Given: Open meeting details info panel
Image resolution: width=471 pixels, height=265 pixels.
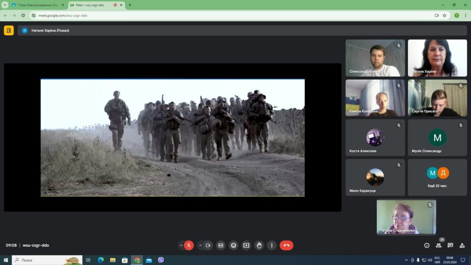Looking at the screenshot, I should click(426, 246).
